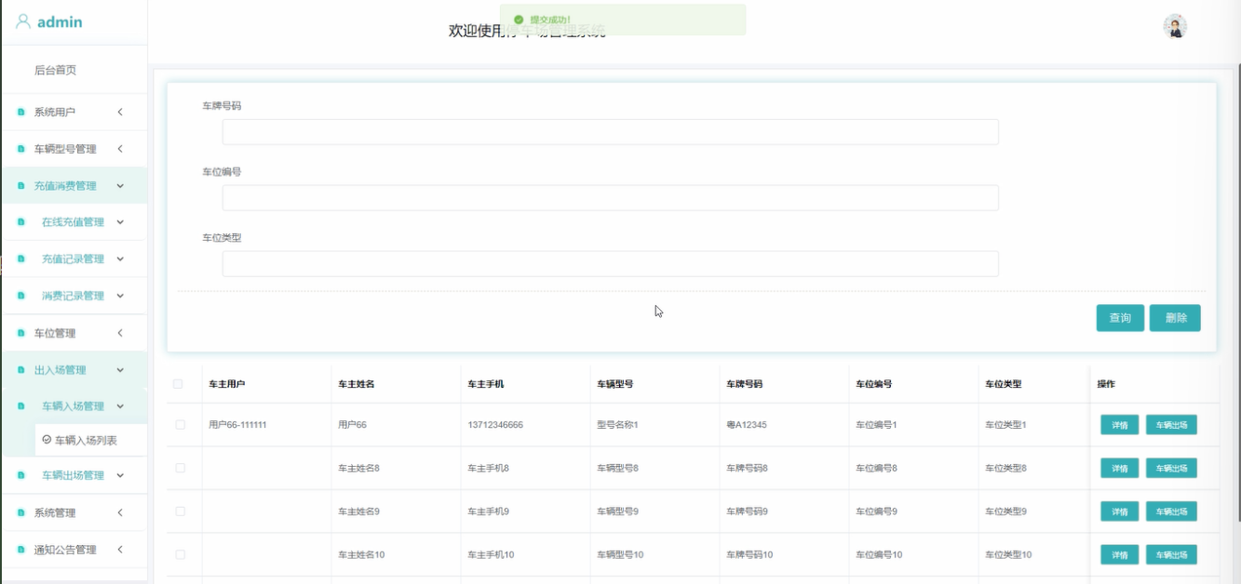Toggle the select-all checkbox in the table header

[178, 384]
